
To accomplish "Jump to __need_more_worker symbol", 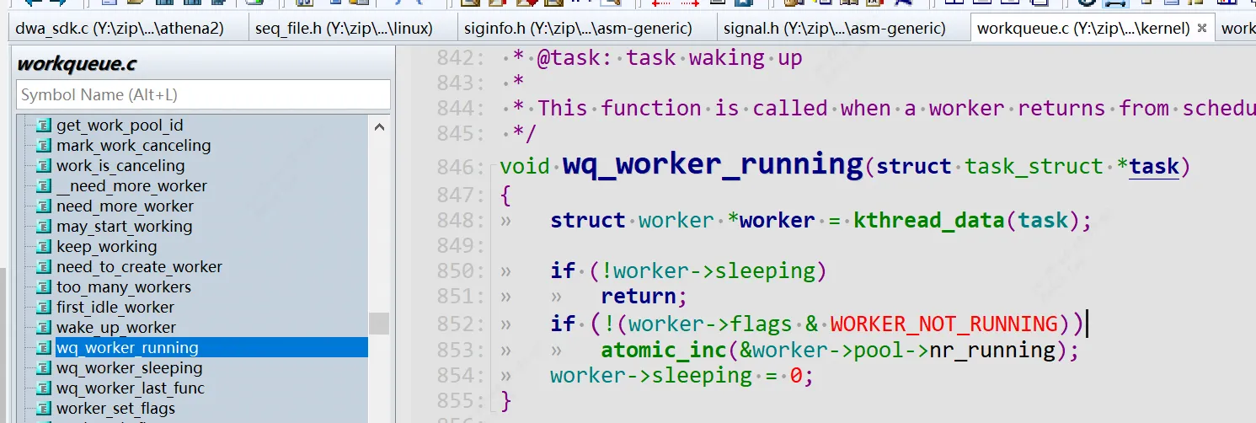I will [131, 186].
